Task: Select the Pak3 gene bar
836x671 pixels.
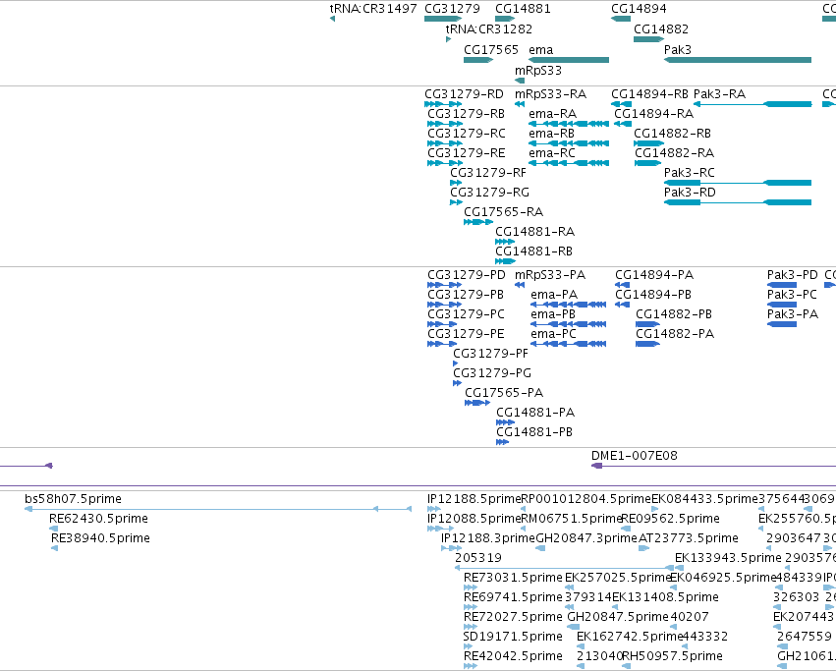Action: (x=738, y=60)
